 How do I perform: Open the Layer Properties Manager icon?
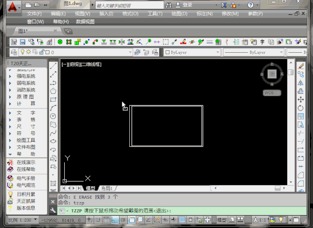14,52
